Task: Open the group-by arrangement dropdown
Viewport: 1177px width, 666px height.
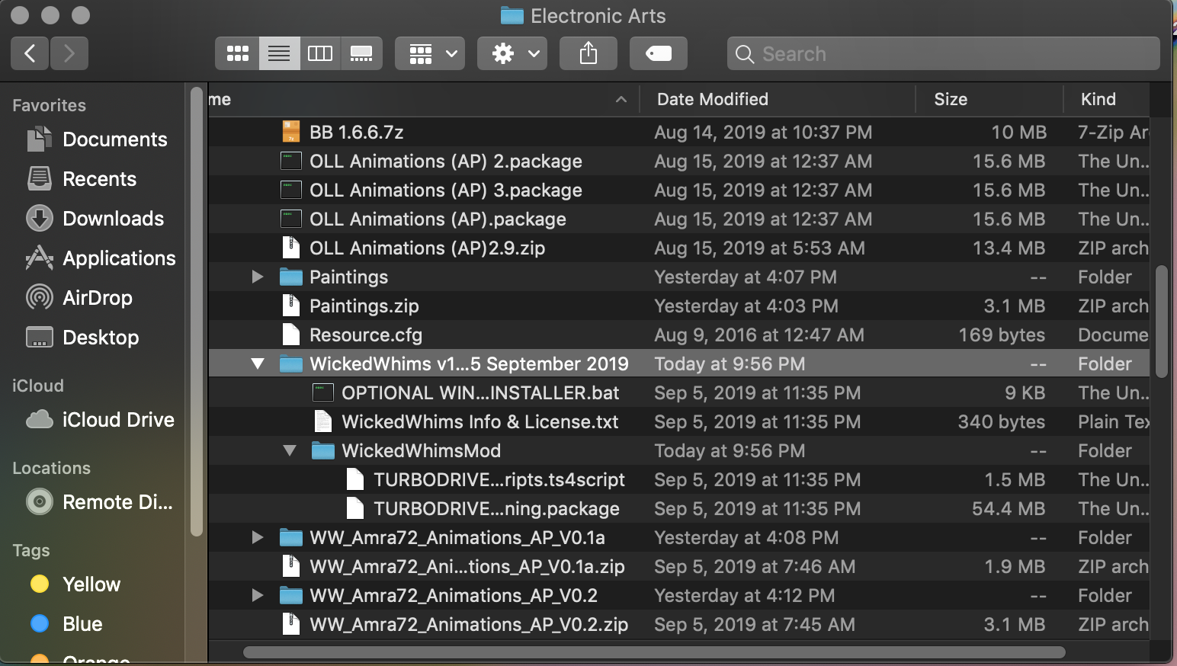Action: click(x=430, y=53)
